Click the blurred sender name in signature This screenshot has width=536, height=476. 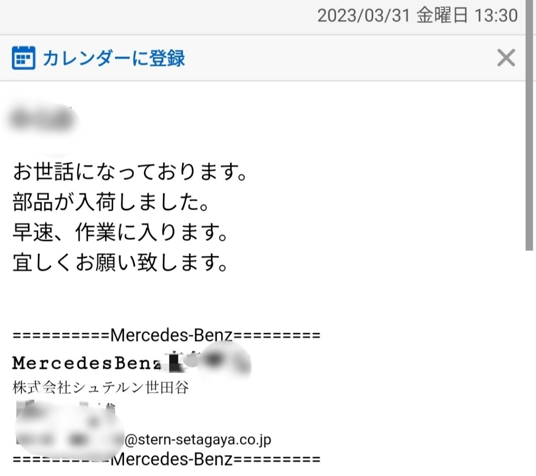click(65, 412)
